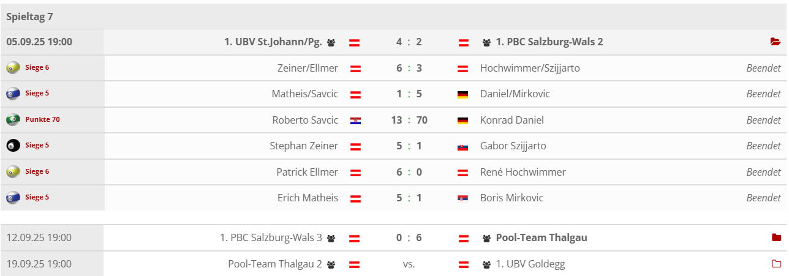Open the Pool-Team Thalgau 2 team link

tap(275, 264)
